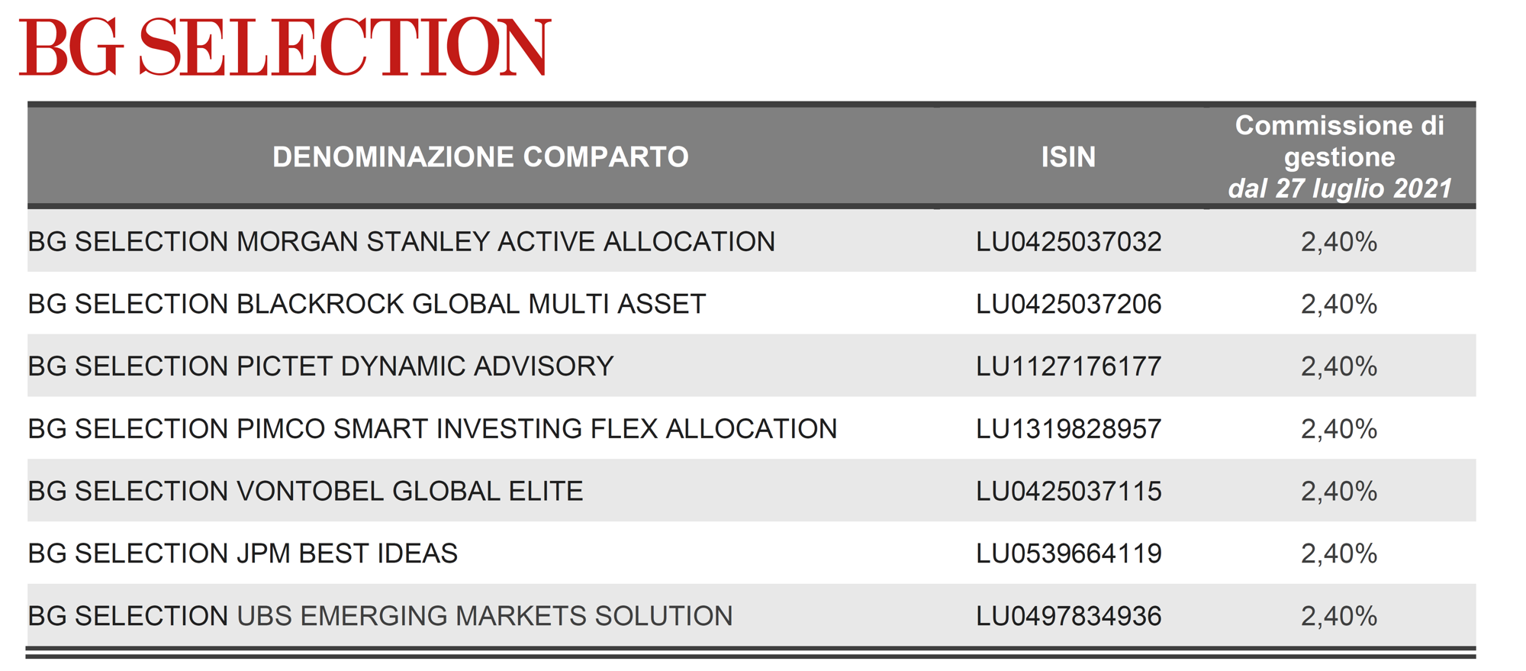
Task: Click BG SELECTION PIMCO SMART INVESTING FLEX ALLOCATION
Action: tap(433, 429)
